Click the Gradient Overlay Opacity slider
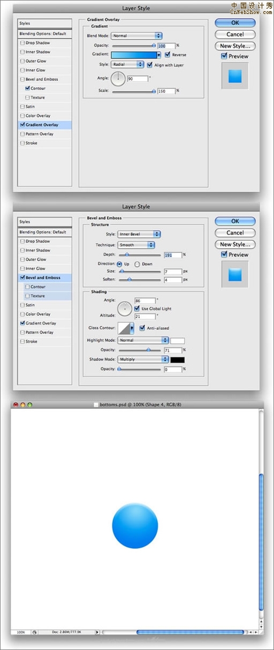This screenshot has height=650, width=274. [x=134, y=46]
